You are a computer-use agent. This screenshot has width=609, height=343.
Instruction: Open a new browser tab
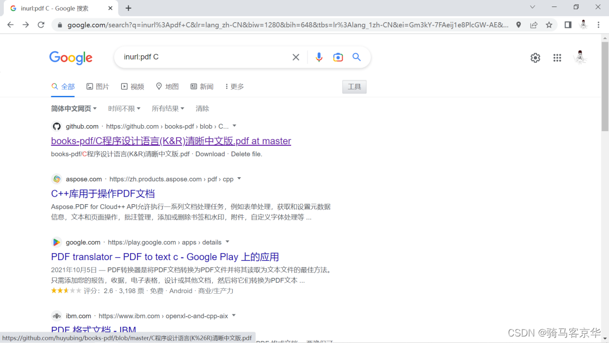[x=128, y=8]
